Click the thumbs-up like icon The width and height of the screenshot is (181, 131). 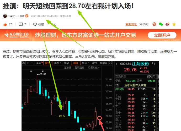click(x=5, y=24)
